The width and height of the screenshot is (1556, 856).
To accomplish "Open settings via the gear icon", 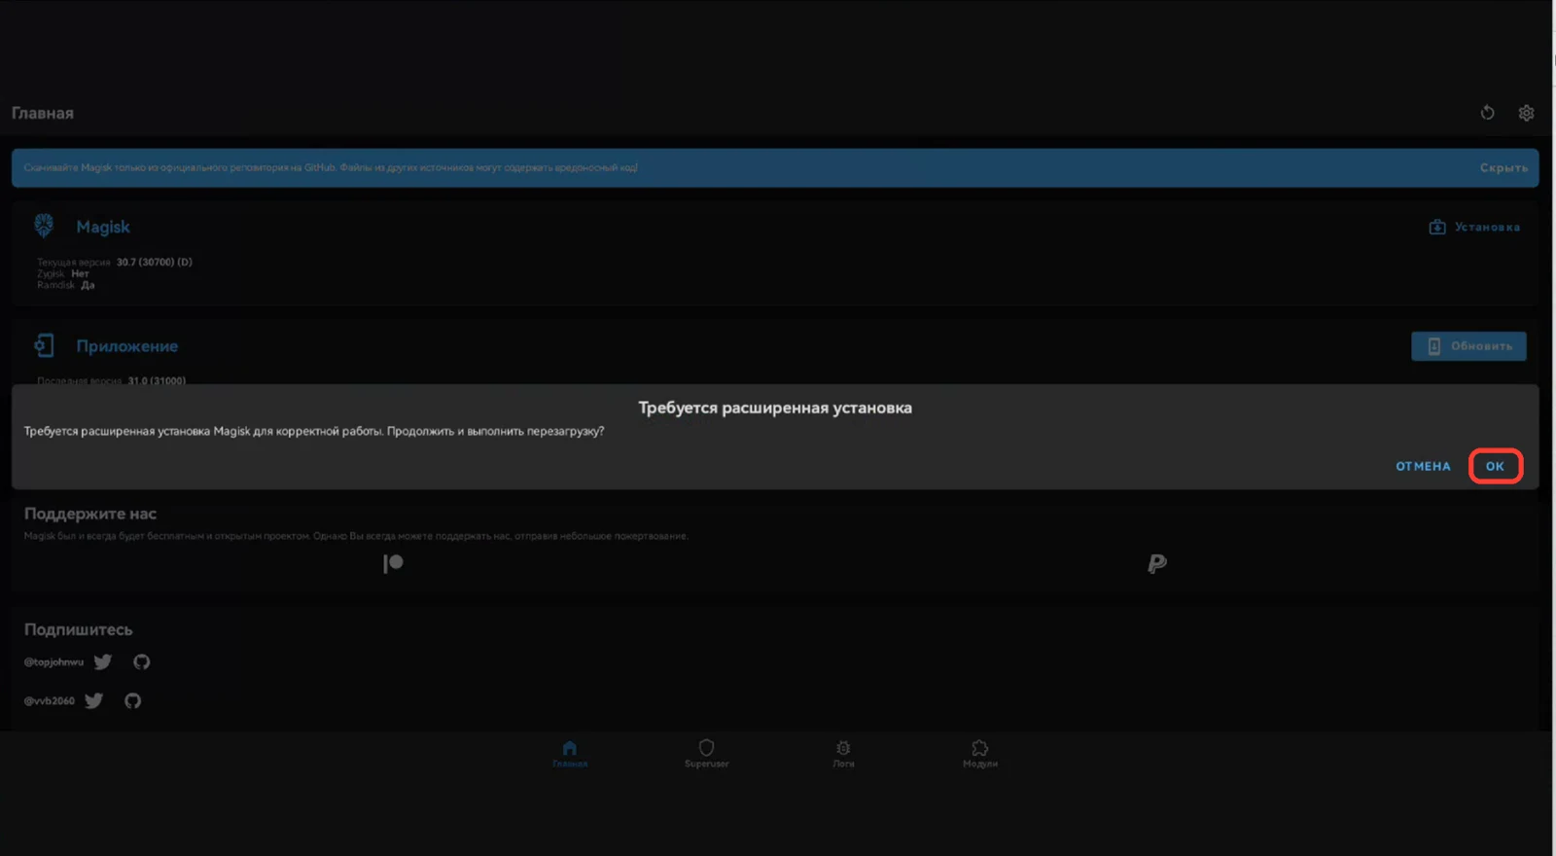I will click(1526, 113).
